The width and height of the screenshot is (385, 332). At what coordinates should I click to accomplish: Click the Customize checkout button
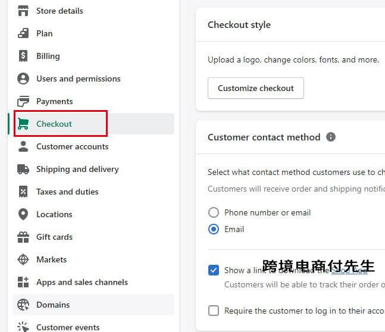(256, 88)
